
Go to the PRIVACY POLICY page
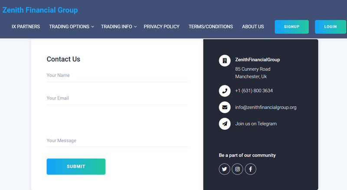161,26
